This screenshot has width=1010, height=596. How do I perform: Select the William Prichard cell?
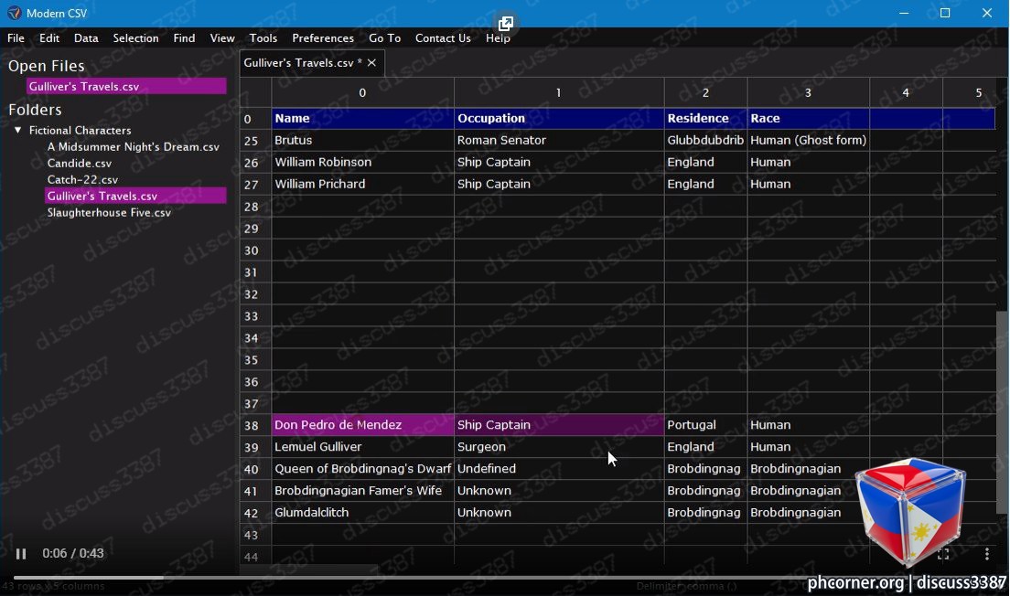pos(362,184)
